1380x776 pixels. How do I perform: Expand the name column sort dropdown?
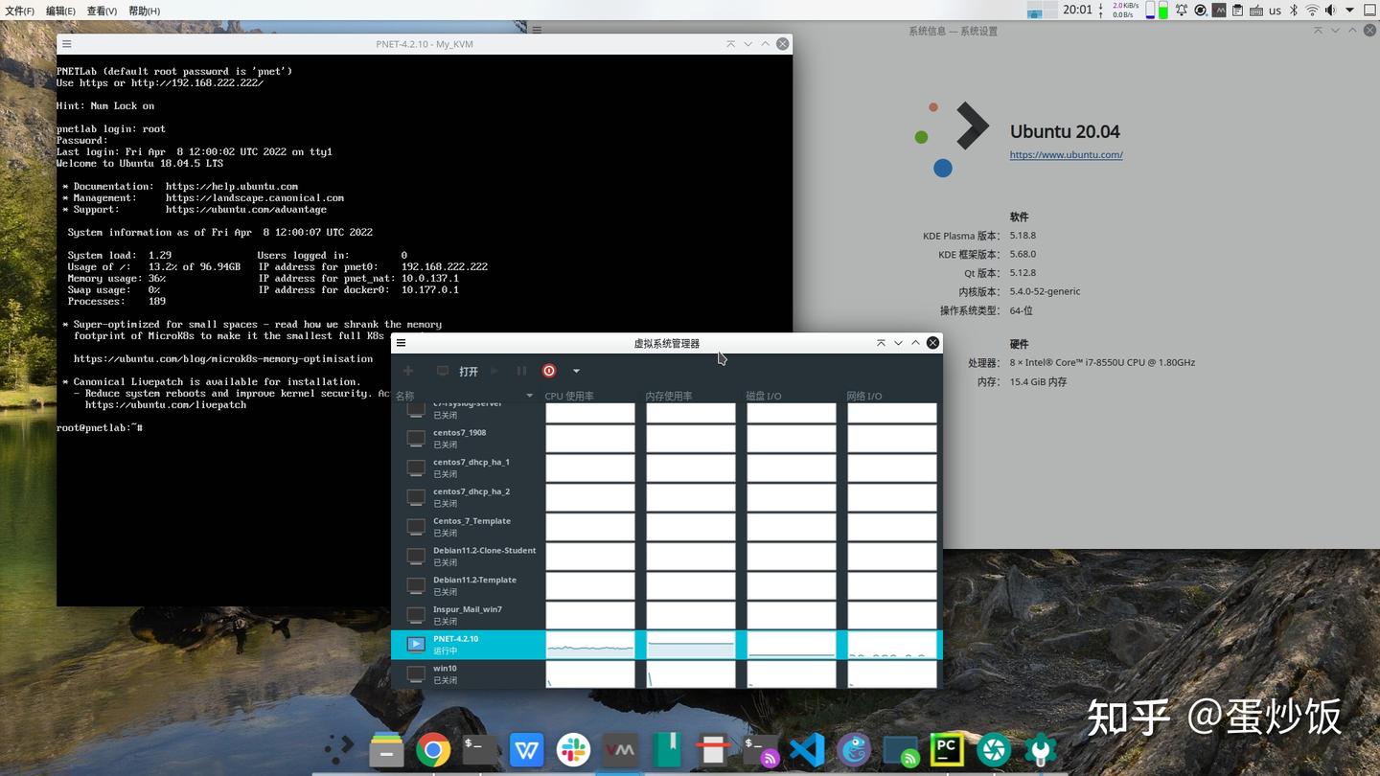pyautogui.click(x=529, y=396)
